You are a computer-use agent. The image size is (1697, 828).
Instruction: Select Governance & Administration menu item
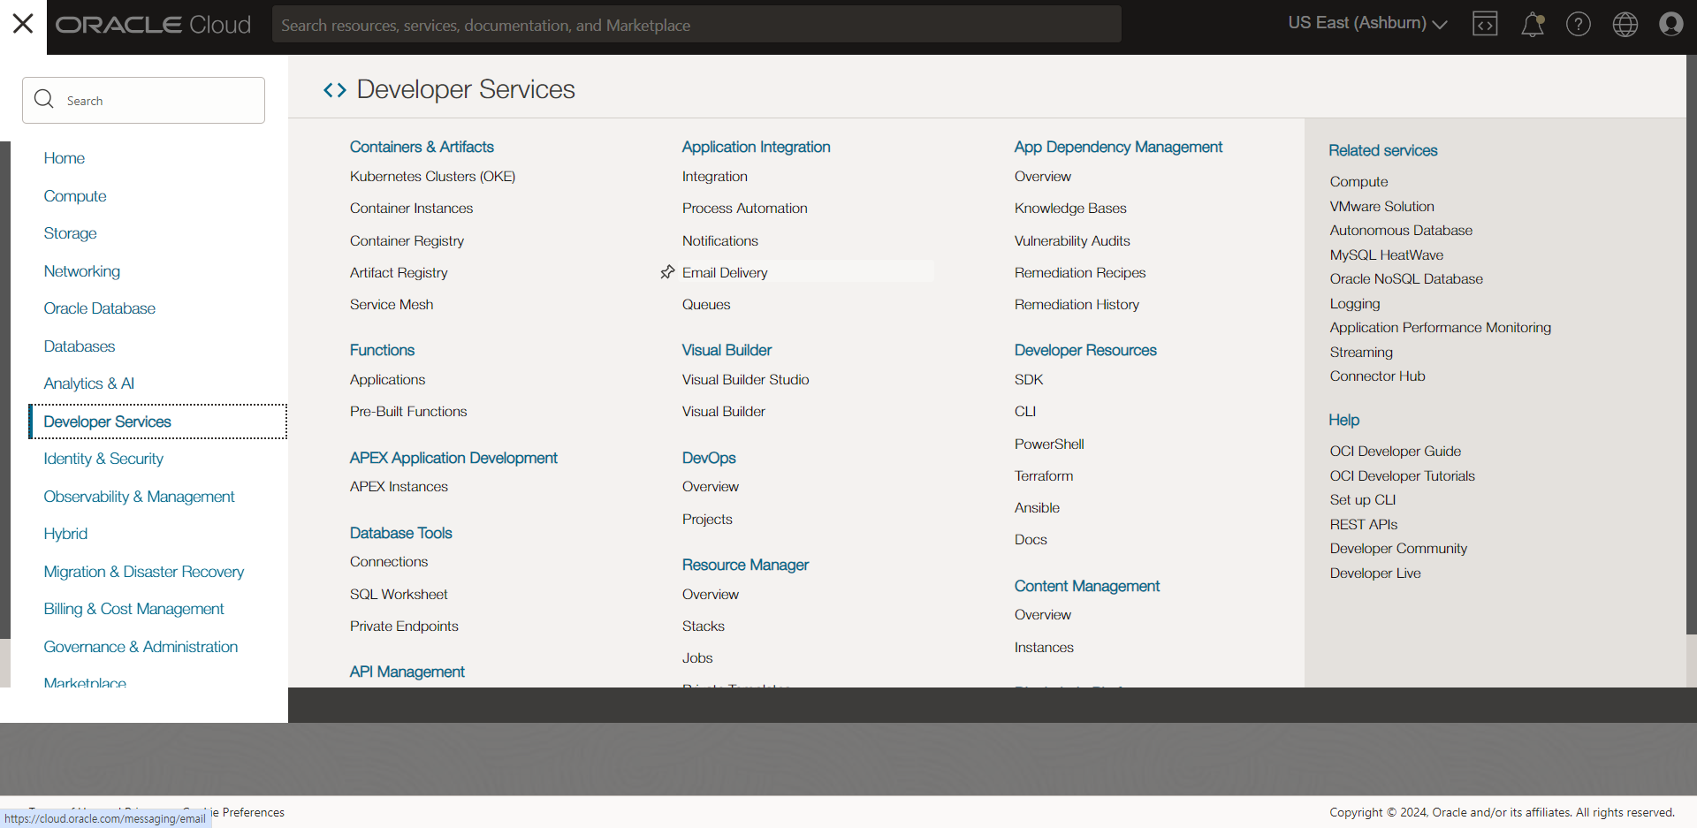point(141,647)
